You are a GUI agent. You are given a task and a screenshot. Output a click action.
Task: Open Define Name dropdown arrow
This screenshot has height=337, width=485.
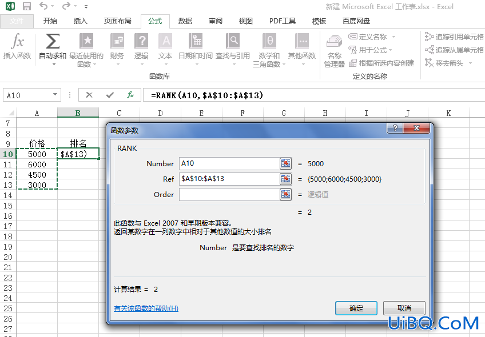pyautogui.click(x=393, y=37)
